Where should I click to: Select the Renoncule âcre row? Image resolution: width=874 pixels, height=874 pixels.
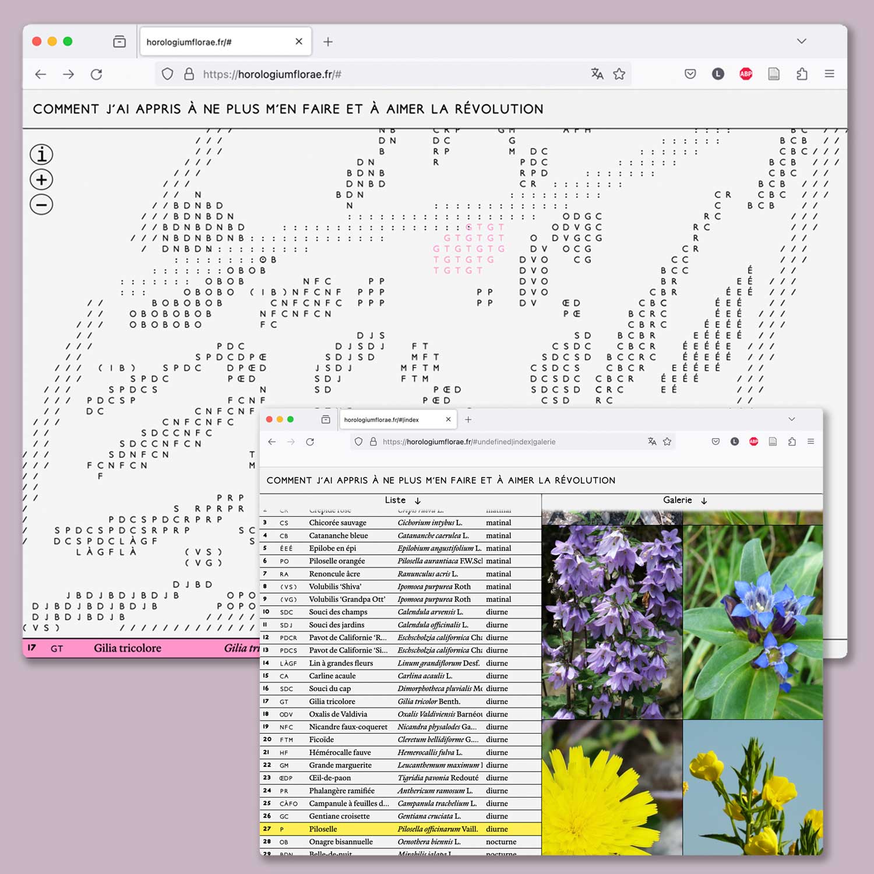[400, 574]
